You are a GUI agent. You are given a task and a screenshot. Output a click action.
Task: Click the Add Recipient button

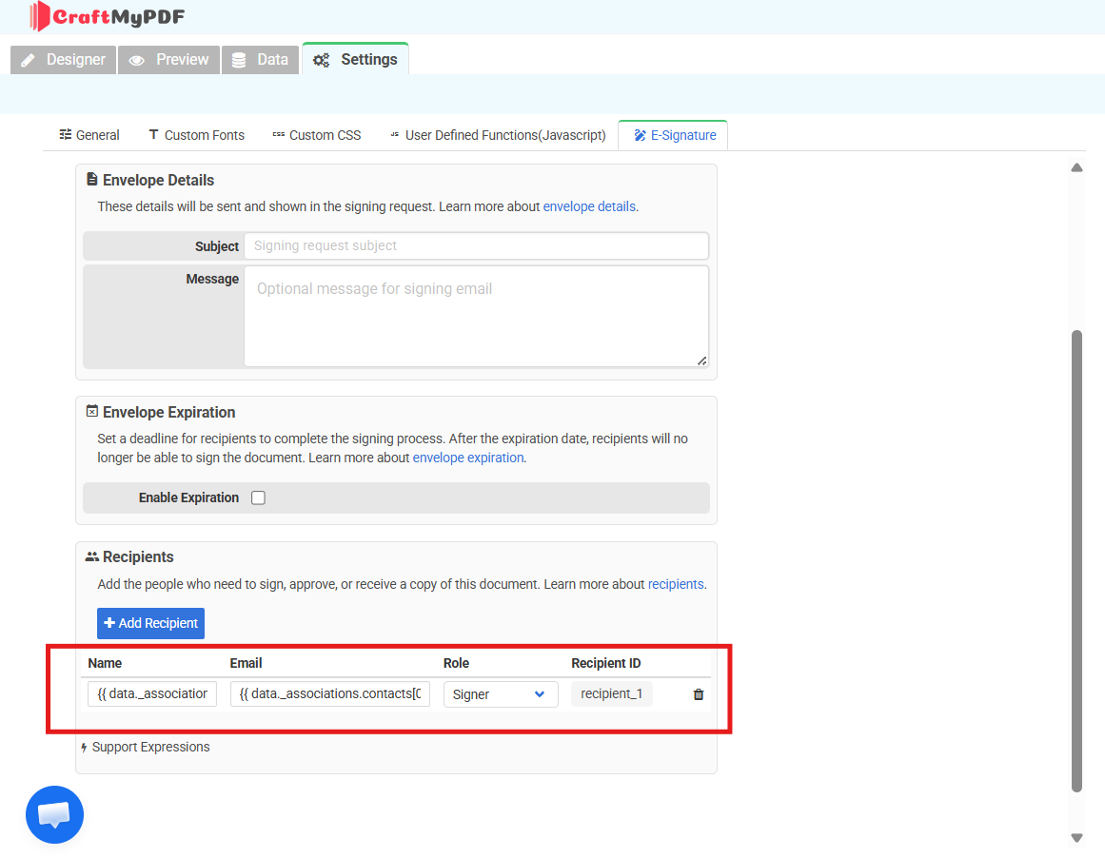(150, 623)
